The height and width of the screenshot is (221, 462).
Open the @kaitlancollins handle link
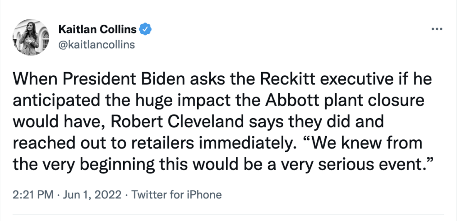97,45
